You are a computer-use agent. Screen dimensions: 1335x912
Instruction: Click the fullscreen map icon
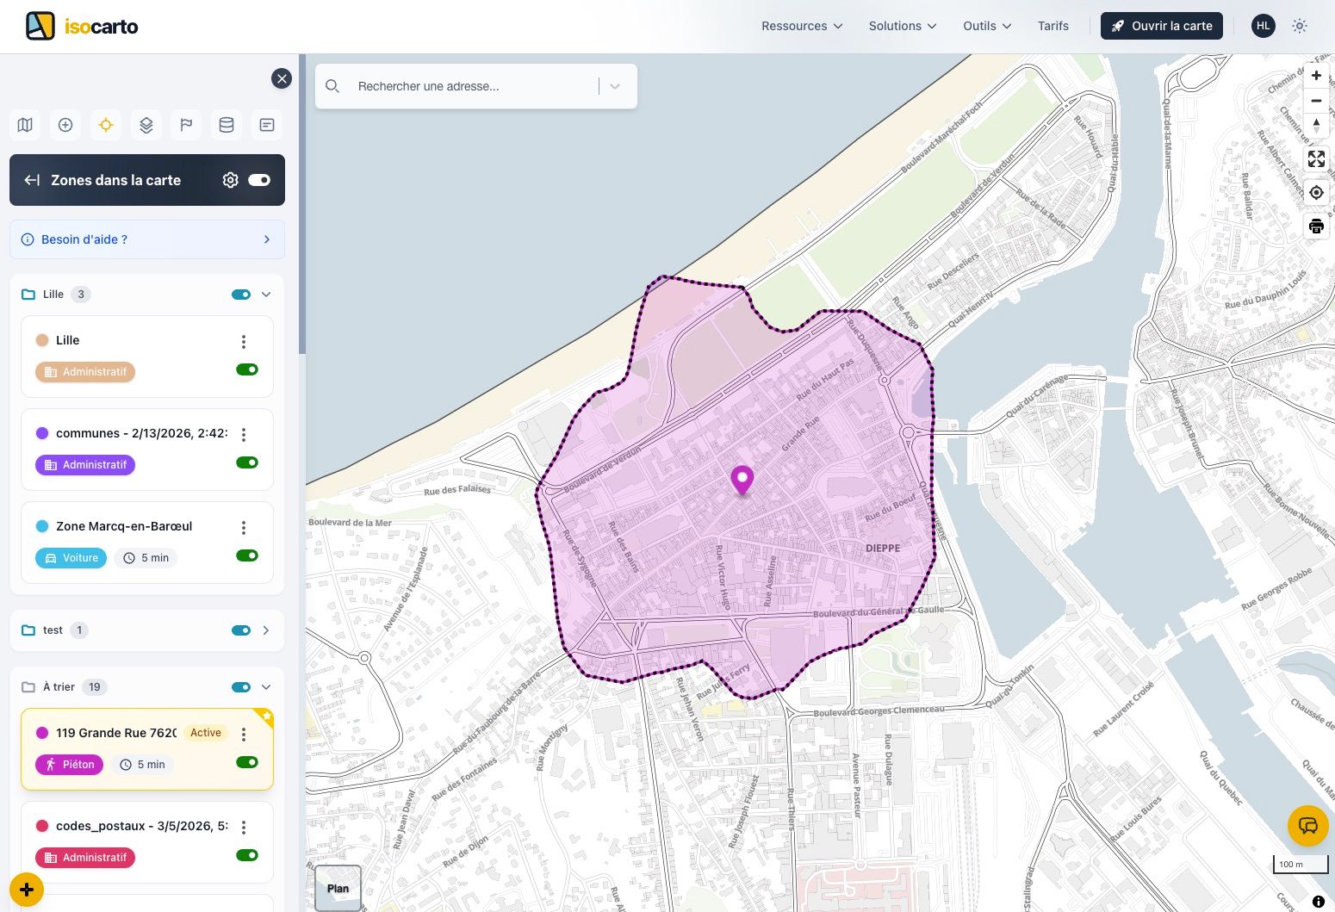tap(1316, 158)
